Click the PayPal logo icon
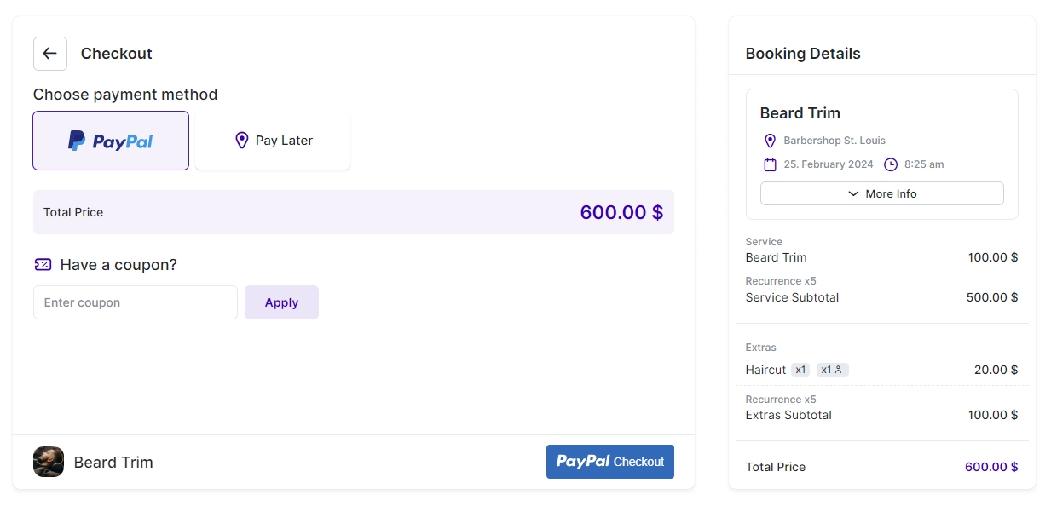The width and height of the screenshot is (1051, 506). pyautogui.click(x=77, y=141)
